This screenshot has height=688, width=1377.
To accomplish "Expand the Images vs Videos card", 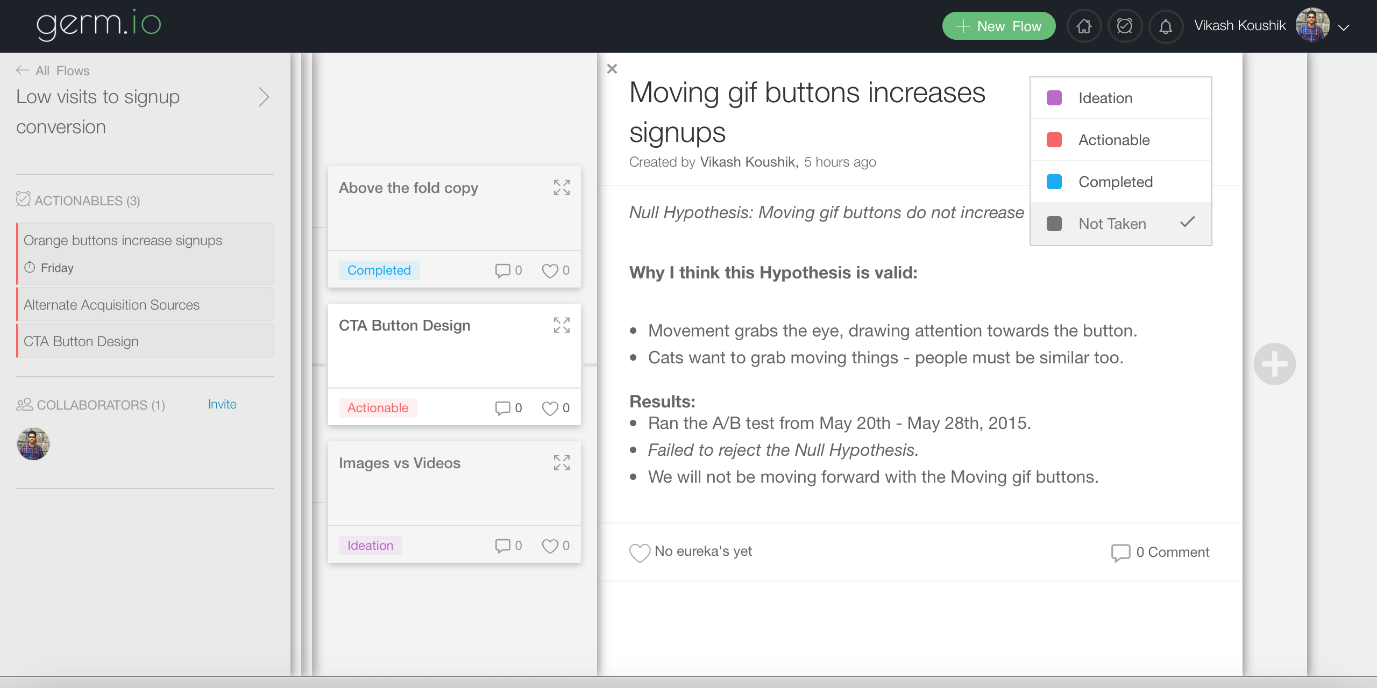I will pyautogui.click(x=562, y=463).
